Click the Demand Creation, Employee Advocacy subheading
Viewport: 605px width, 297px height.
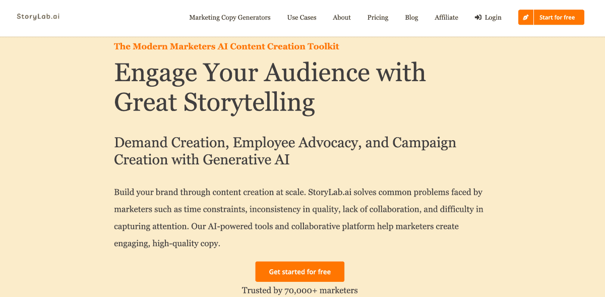coord(285,142)
